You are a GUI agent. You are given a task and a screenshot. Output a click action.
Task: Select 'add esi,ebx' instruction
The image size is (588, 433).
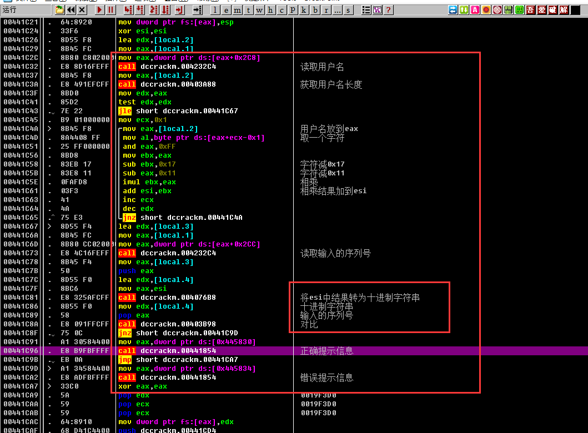point(147,191)
